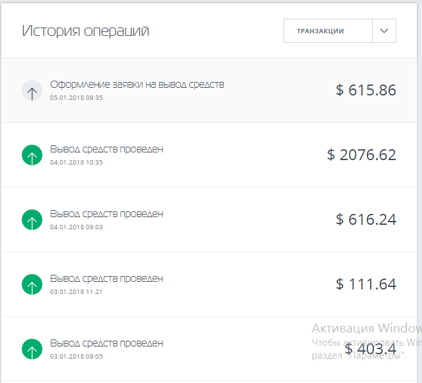
Task: Click the 05.01.2018 09:35 timestamp
Action: click(x=76, y=98)
